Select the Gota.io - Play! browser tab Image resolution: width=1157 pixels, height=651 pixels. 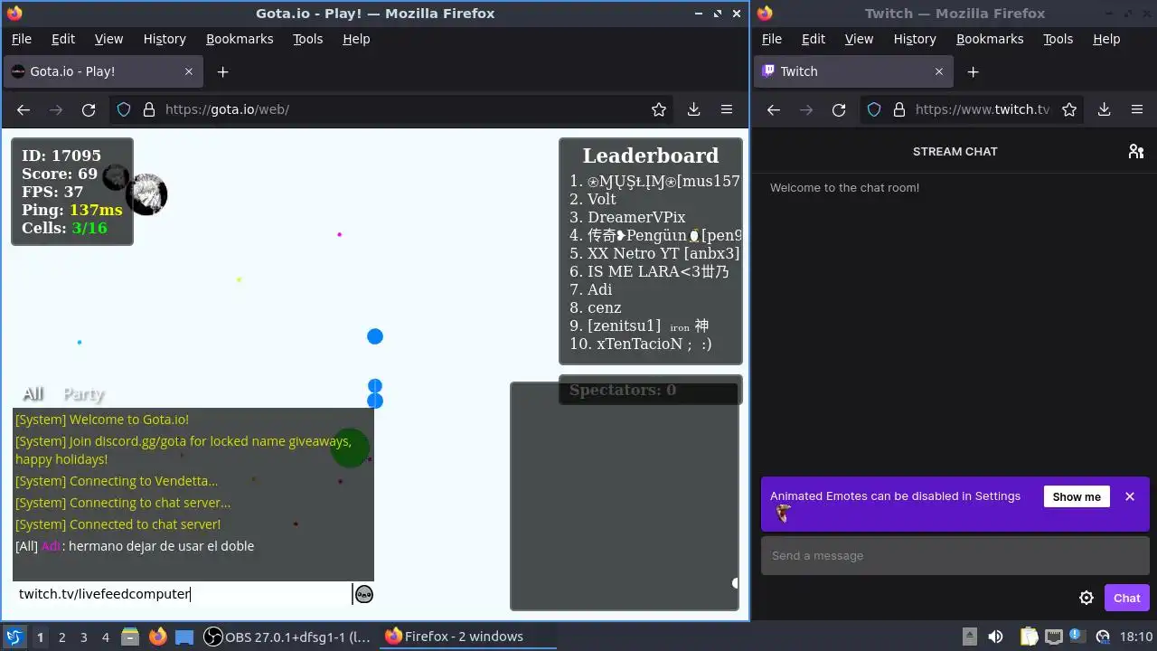(x=102, y=71)
